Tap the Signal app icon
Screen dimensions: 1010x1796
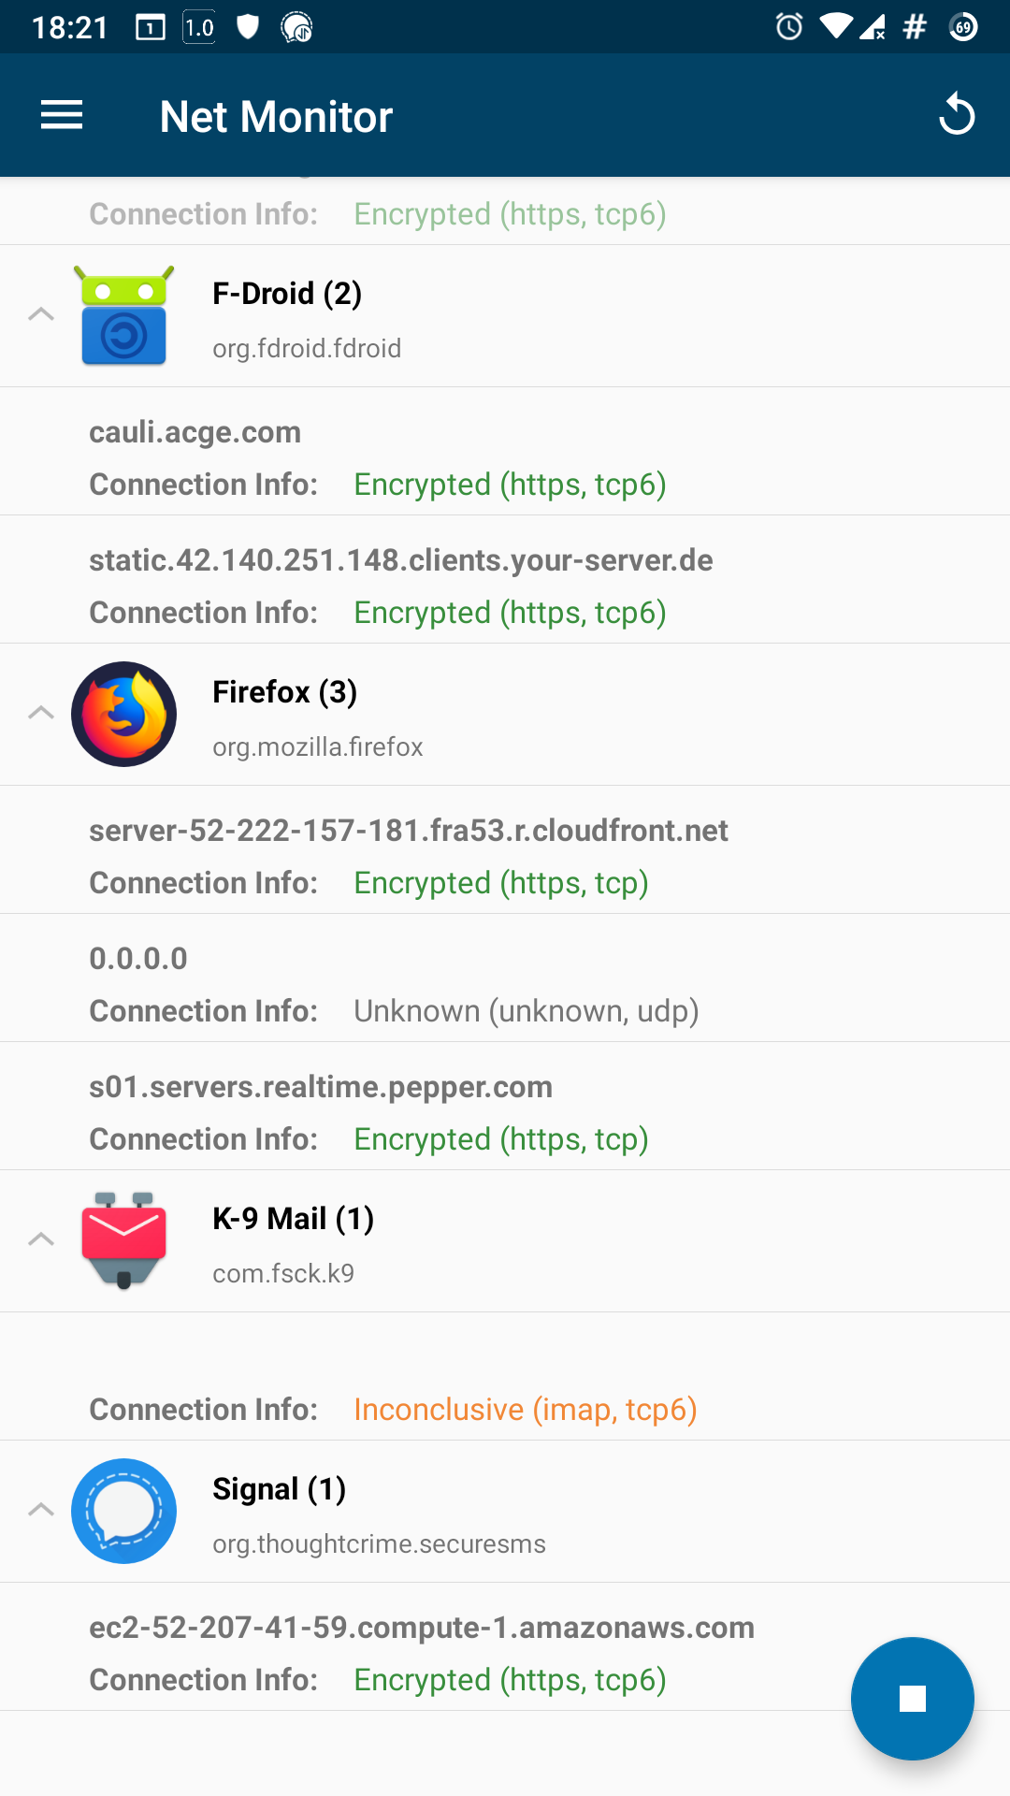tap(123, 1511)
